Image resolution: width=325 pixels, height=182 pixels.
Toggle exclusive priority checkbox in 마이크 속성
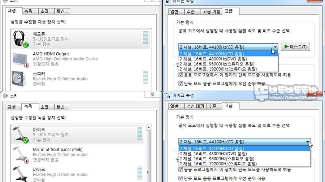pyautogui.click(x=181, y=178)
